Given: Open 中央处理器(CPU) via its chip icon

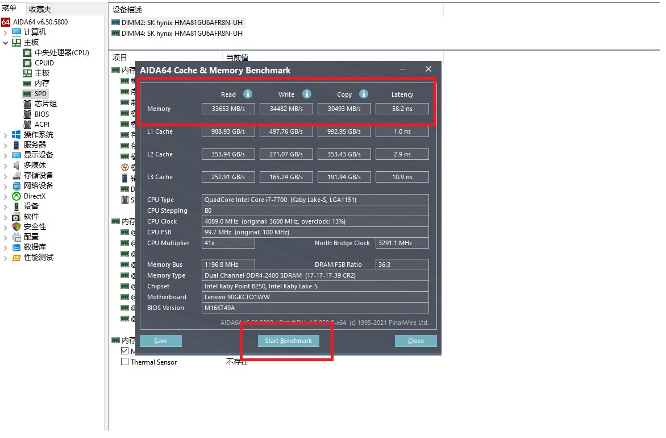Looking at the screenshot, I should click(27, 53).
